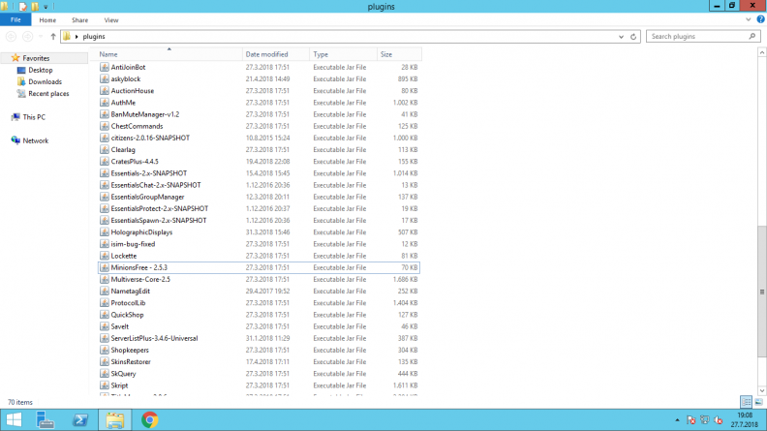The width and height of the screenshot is (767, 431).
Task: Select CratesPlus-4.4.5 file name
Action: (x=135, y=162)
